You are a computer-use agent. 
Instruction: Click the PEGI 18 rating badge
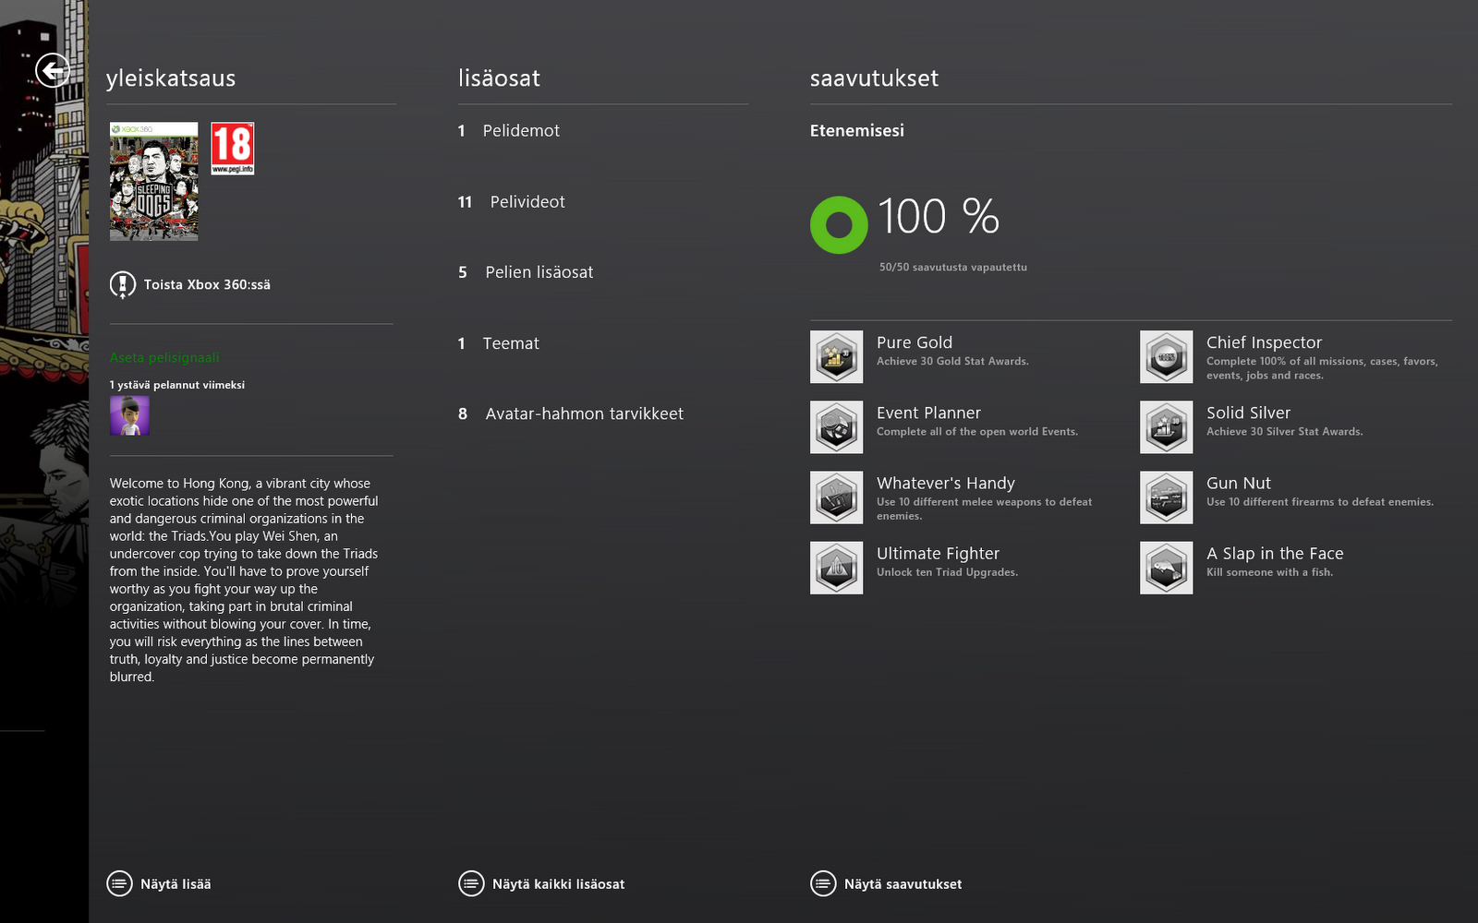232,149
